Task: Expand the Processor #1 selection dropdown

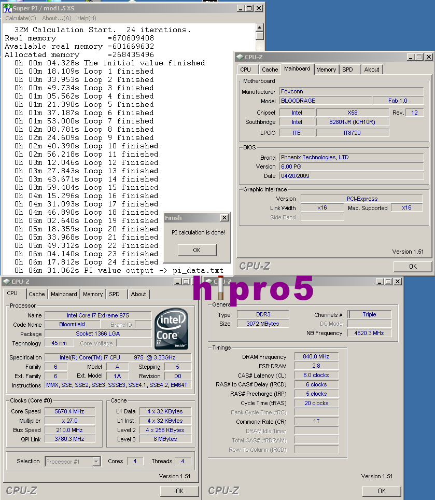Action: click(96, 462)
